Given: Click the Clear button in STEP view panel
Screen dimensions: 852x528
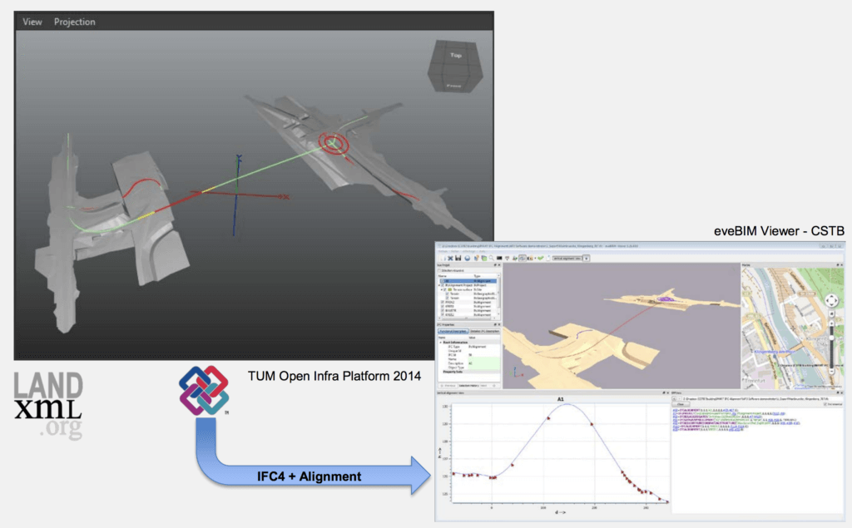Looking at the screenshot, I should click(x=681, y=404).
